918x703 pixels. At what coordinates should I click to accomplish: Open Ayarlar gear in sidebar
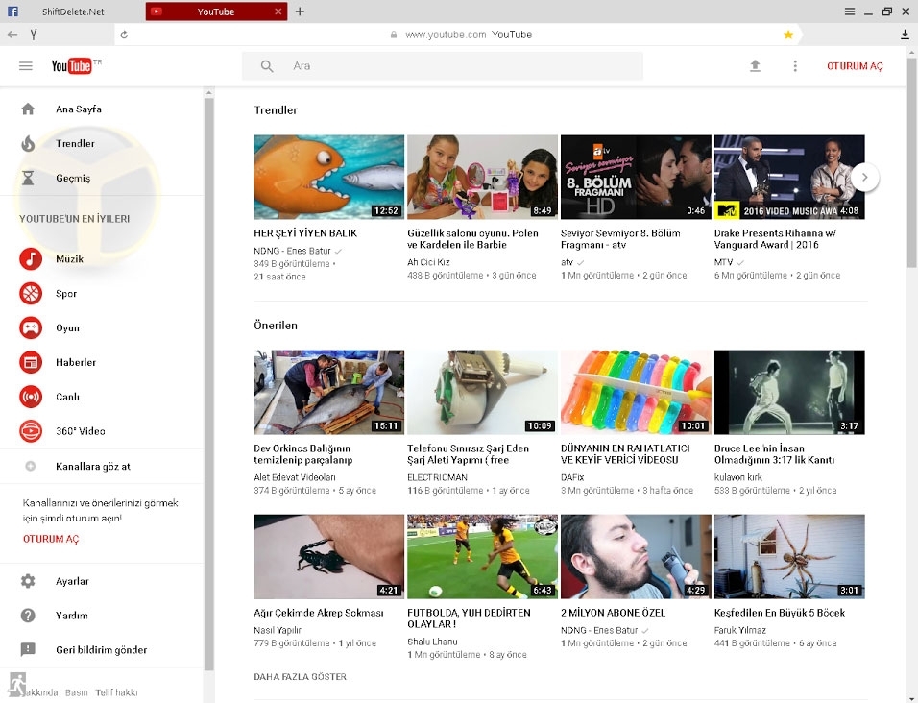(29, 581)
